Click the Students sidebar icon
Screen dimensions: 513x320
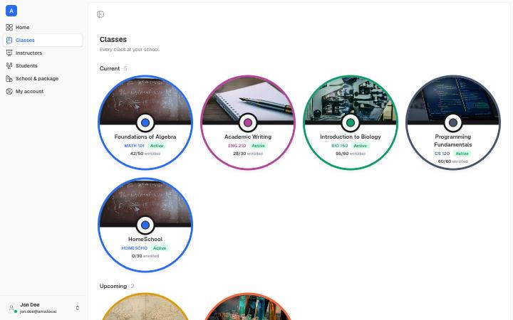[9, 65]
